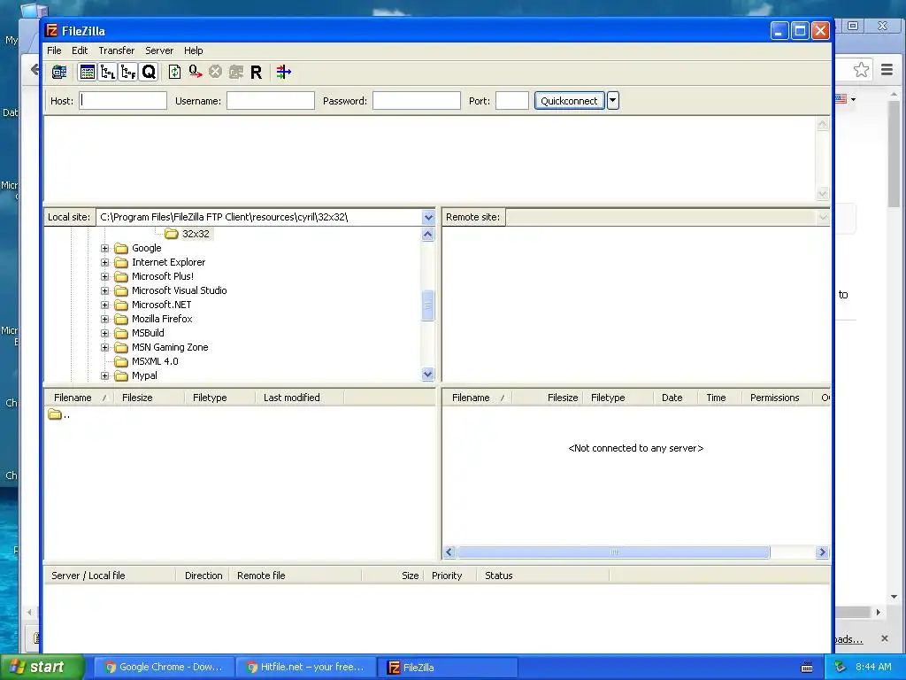This screenshot has width=906, height=680.
Task: Select the MSN Gaming Zone label
Action: (x=170, y=347)
